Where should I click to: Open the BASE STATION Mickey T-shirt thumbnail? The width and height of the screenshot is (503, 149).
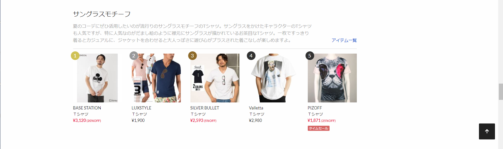97,78
